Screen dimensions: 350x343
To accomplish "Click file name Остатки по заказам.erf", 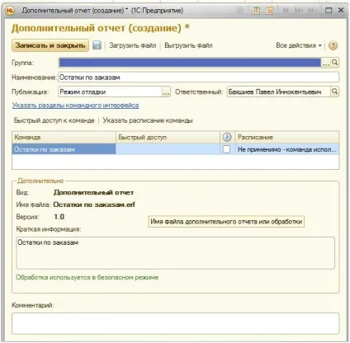I will pos(94,204).
